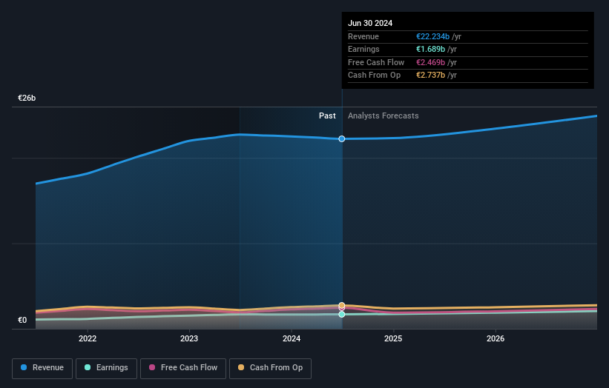Click the €2.737b cash from op value
Screen dimensions: 609x388
coord(431,76)
